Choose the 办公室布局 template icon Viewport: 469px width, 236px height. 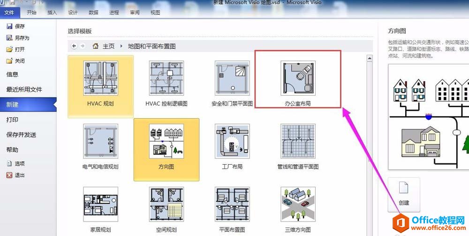coord(298,78)
